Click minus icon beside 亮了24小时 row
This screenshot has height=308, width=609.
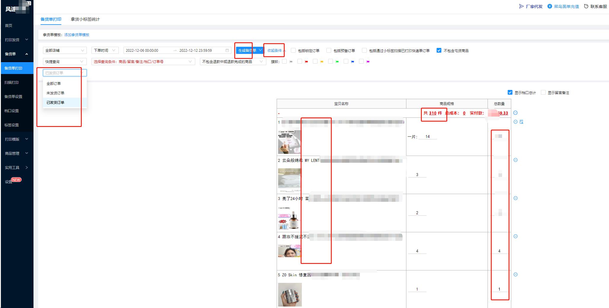pos(515,198)
